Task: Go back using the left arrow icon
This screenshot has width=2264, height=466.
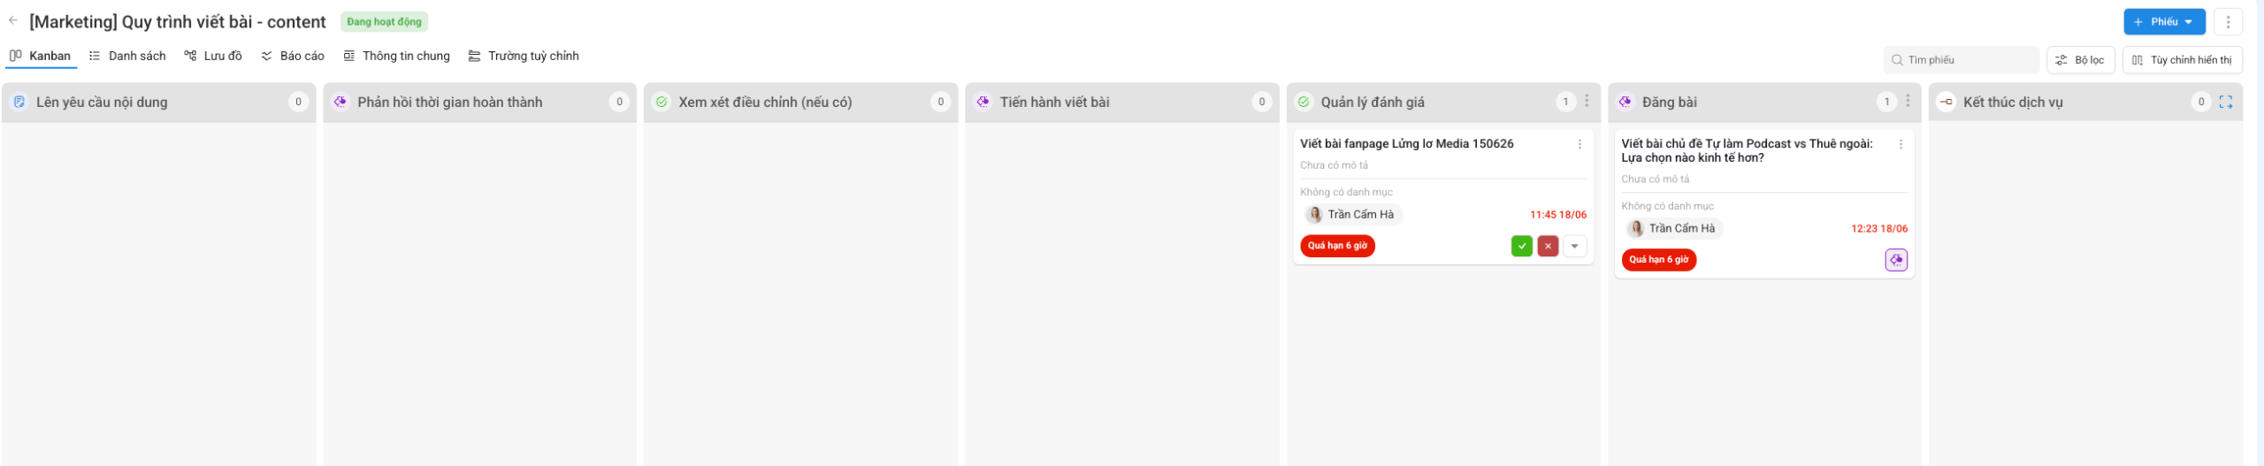Action: click(x=13, y=20)
